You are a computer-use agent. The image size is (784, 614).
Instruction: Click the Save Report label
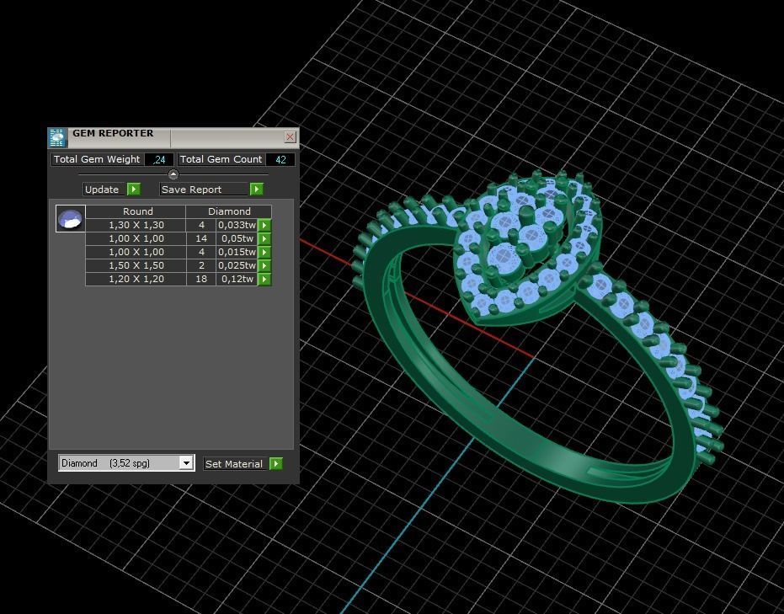point(204,189)
